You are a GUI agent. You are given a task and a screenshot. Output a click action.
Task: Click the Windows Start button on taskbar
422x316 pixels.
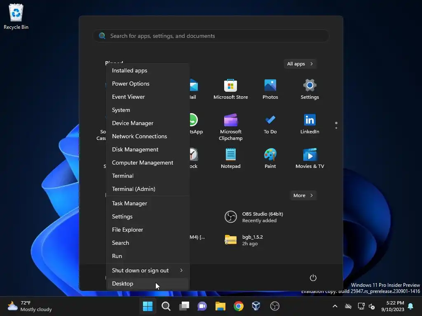[148, 306]
